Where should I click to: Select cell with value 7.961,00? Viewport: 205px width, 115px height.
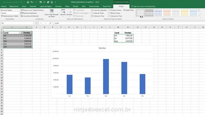point(128,35)
